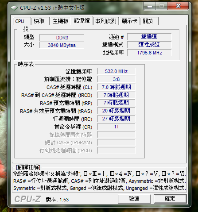Click the 雙通模式 label

pyautogui.click(x=113, y=45)
